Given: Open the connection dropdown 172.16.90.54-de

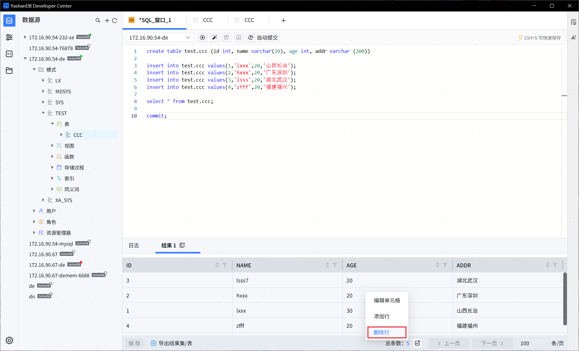Looking at the screenshot, I should 159,37.
